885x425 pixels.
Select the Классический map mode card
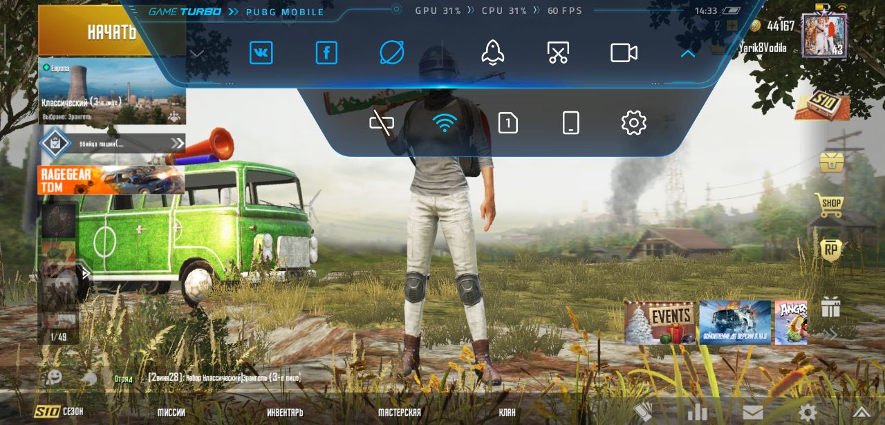[x=112, y=92]
